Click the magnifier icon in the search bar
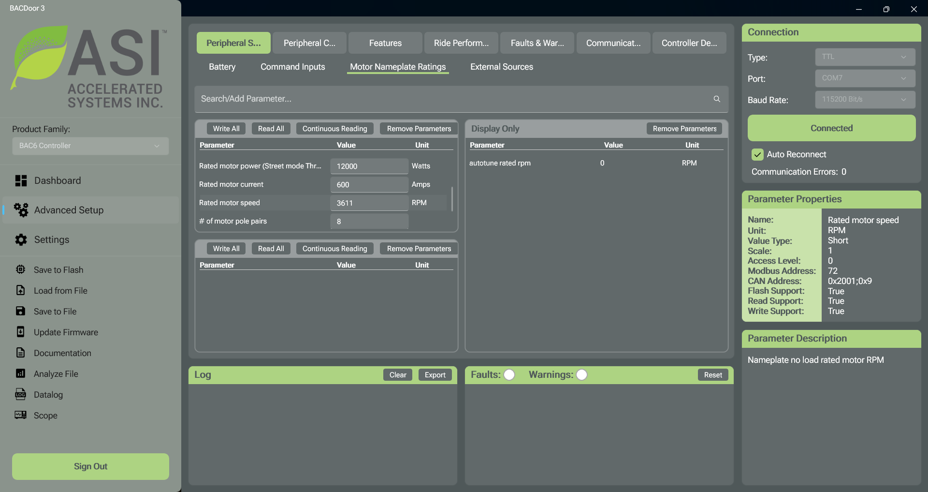The height and width of the screenshot is (492, 928). [x=717, y=99]
